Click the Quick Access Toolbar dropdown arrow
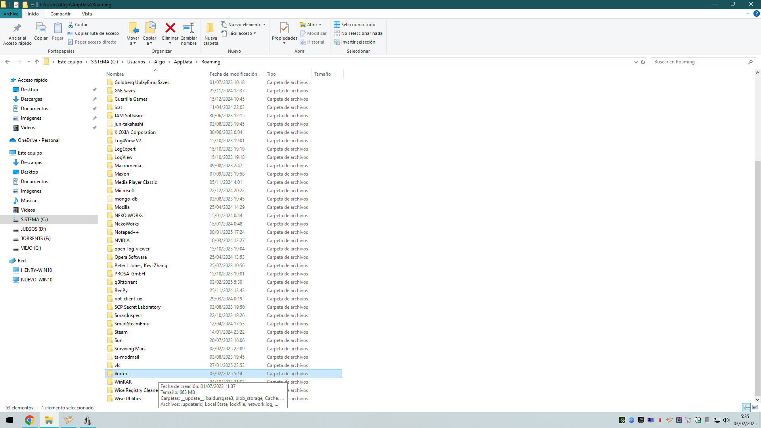761x428 pixels. 32,5
